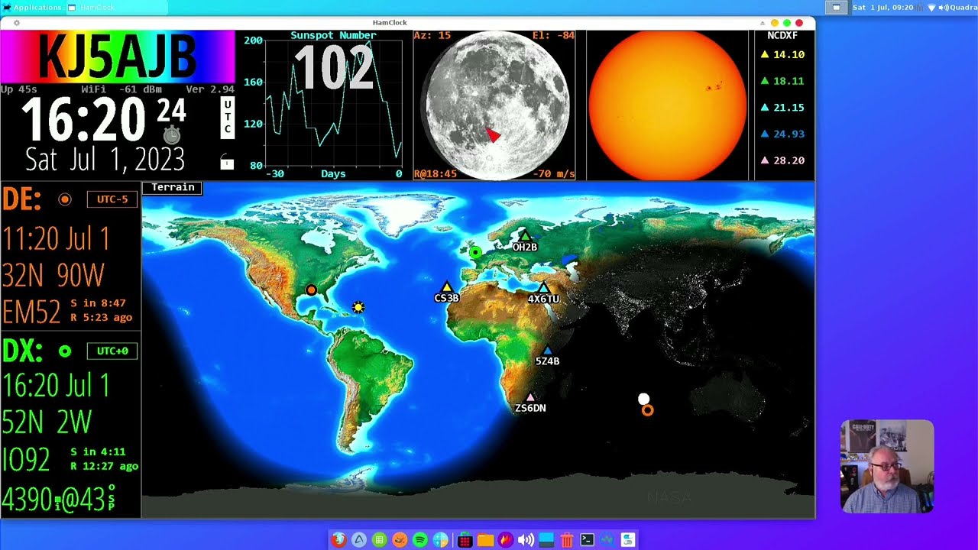
Task: Open the Terrain map style menu
Action: pyautogui.click(x=173, y=187)
